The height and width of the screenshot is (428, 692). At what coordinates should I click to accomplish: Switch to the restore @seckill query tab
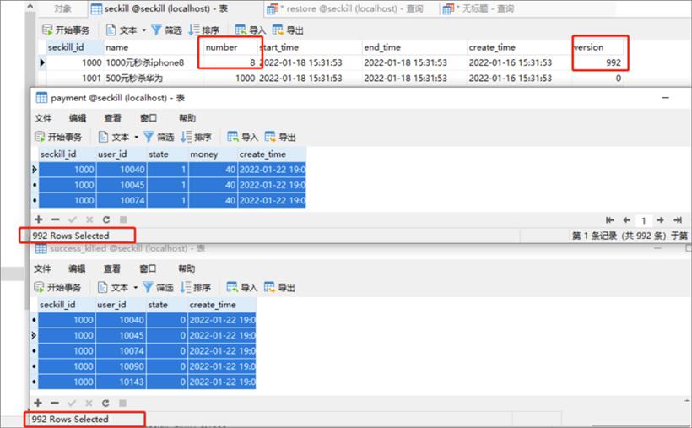pyautogui.click(x=345, y=8)
